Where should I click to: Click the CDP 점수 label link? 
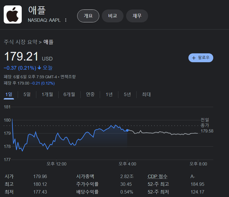tap(158, 176)
